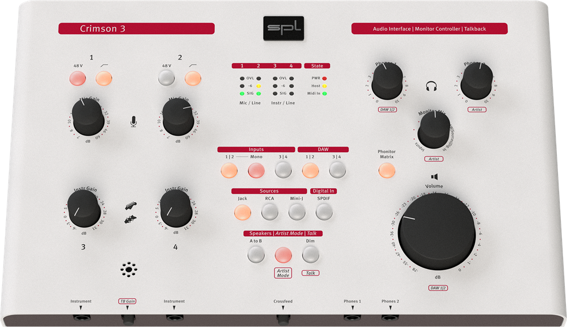Click the 'Audio Interface | Monitor Controller | Talkback' banner
Screen dimensions: 567x327
pyautogui.click(x=429, y=28)
